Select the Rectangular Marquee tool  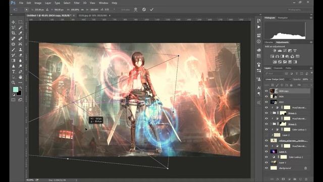pos(20,22)
